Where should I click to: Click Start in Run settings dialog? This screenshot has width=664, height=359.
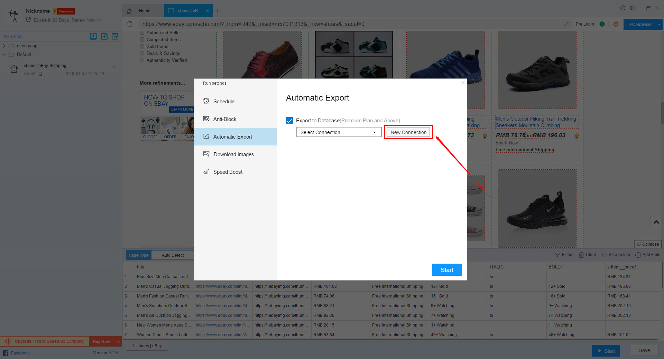(x=447, y=270)
